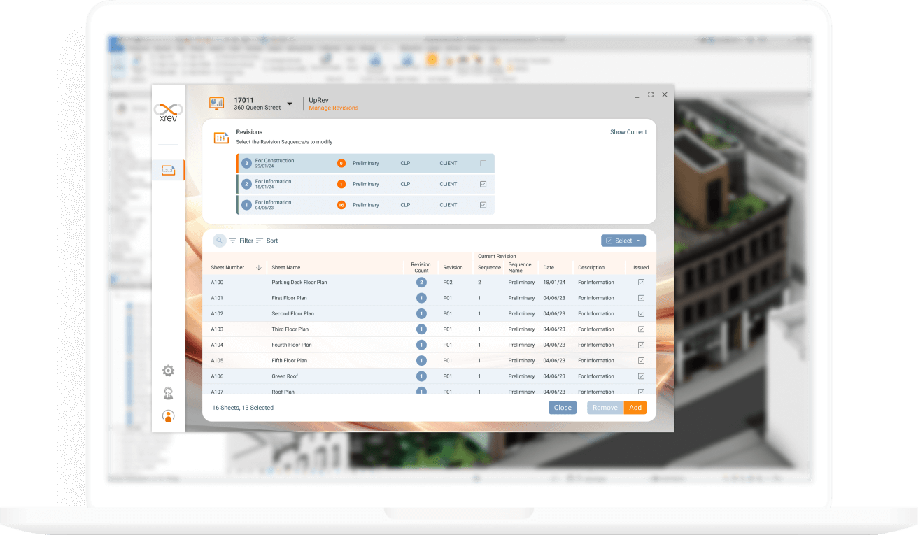Toggle the Issued checkbox for sheet A101
Viewport: 918px width, 535px height.
coord(641,298)
